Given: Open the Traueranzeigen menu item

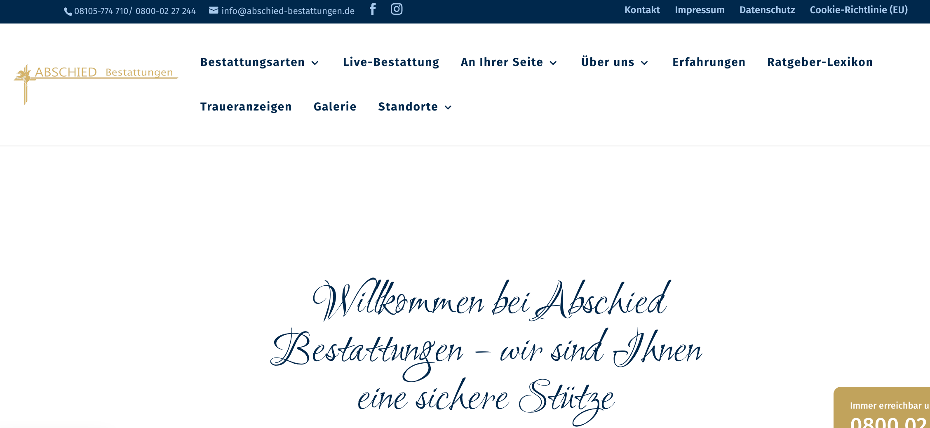Looking at the screenshot, I should point(246,106).
